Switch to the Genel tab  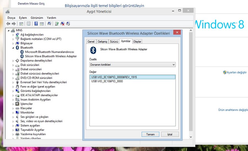tap(91, 42)
